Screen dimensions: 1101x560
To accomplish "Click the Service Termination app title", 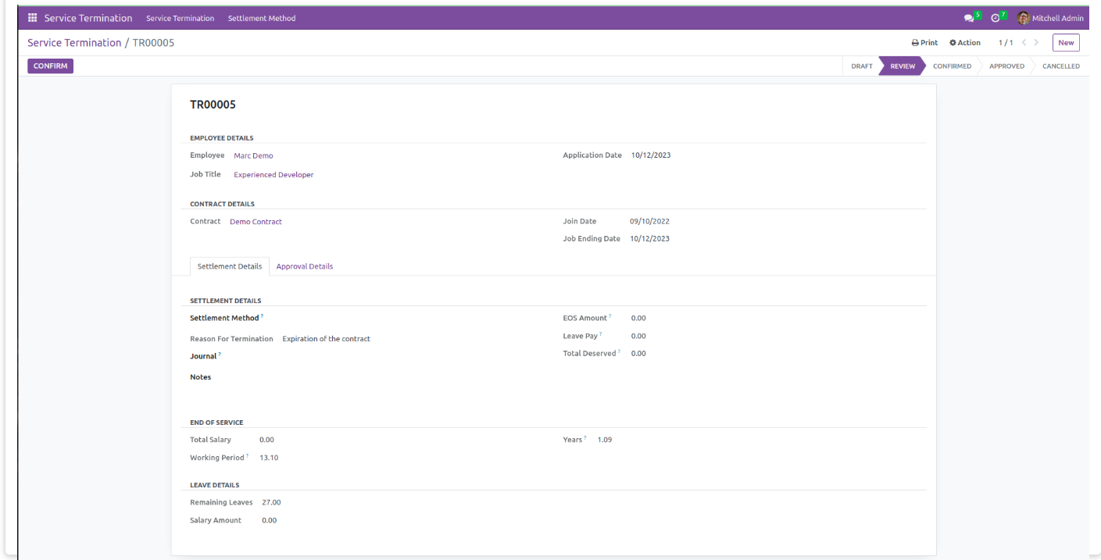I will tap(88, 18).
